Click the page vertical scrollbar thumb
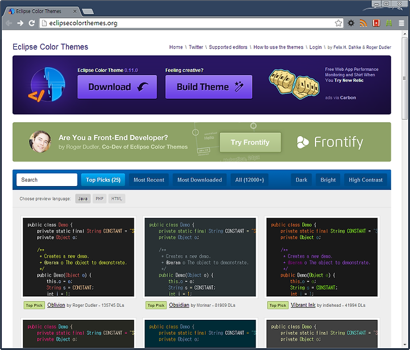The image size is (410, 350). tap(405, 79)
